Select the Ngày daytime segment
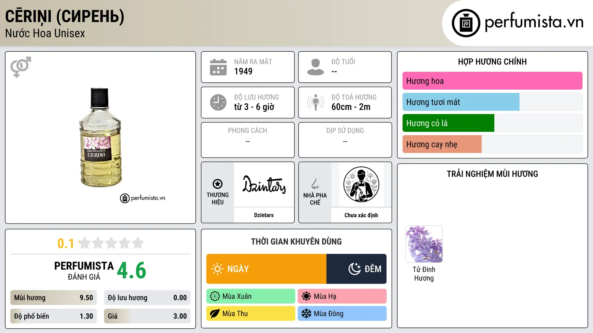 coord(266,269)
